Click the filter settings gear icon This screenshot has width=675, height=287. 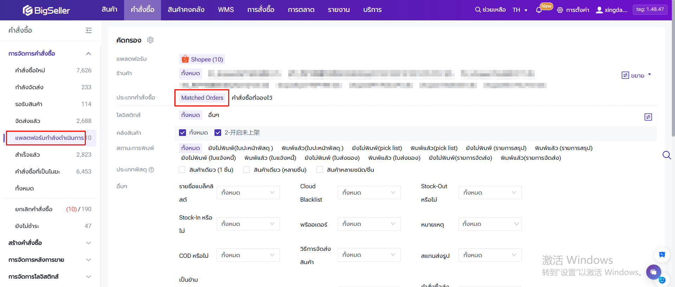(x=150, y=40)
